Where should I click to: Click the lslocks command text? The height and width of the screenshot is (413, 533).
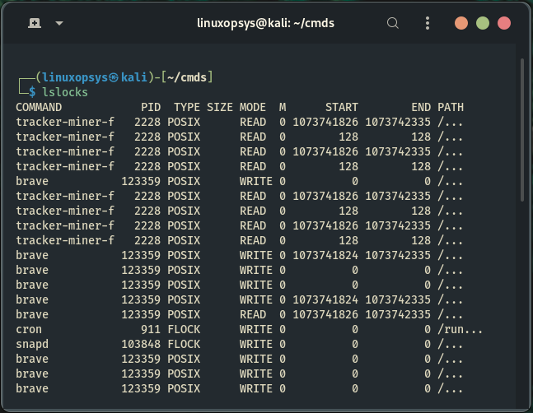click(65, 92)
